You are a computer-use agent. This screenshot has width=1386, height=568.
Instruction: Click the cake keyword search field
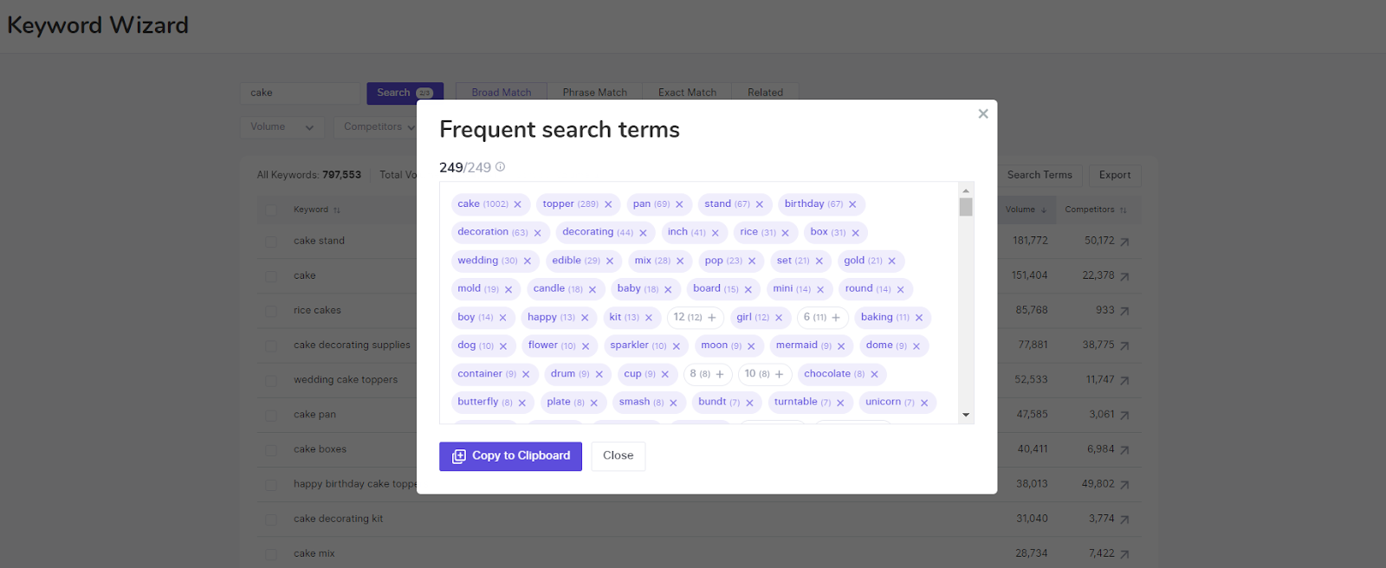click(x=300, y=93)
